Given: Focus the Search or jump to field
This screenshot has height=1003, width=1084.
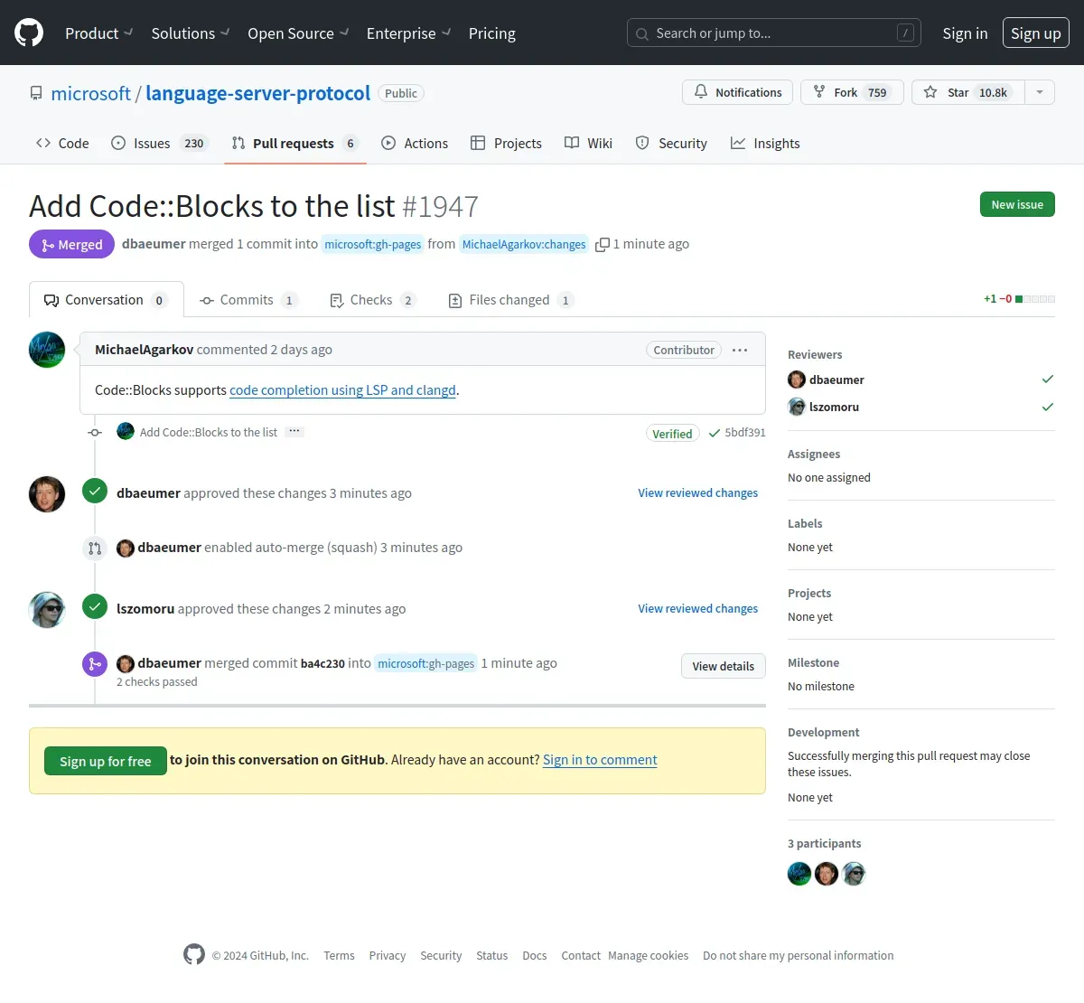Looking at the screenshot, I should click(x=774, y=33).
